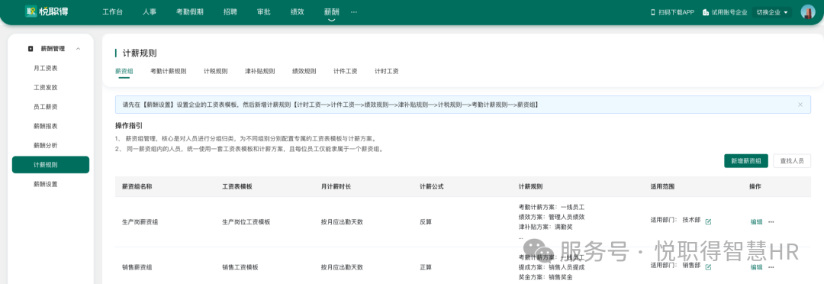Viewport: 824px width, 284px height.
Task: Open the 切换企业 dropdown
Action: 772,12
